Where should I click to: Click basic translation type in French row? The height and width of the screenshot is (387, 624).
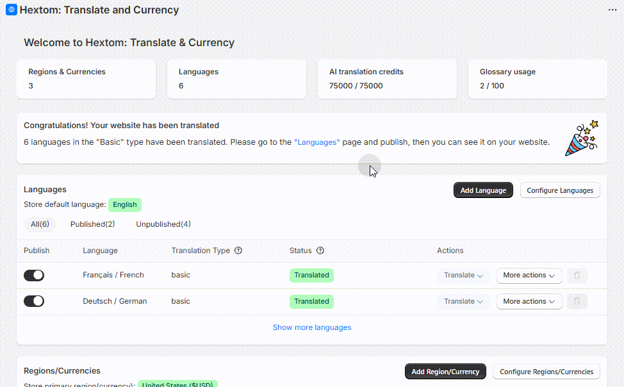click(x=181, y=275)
